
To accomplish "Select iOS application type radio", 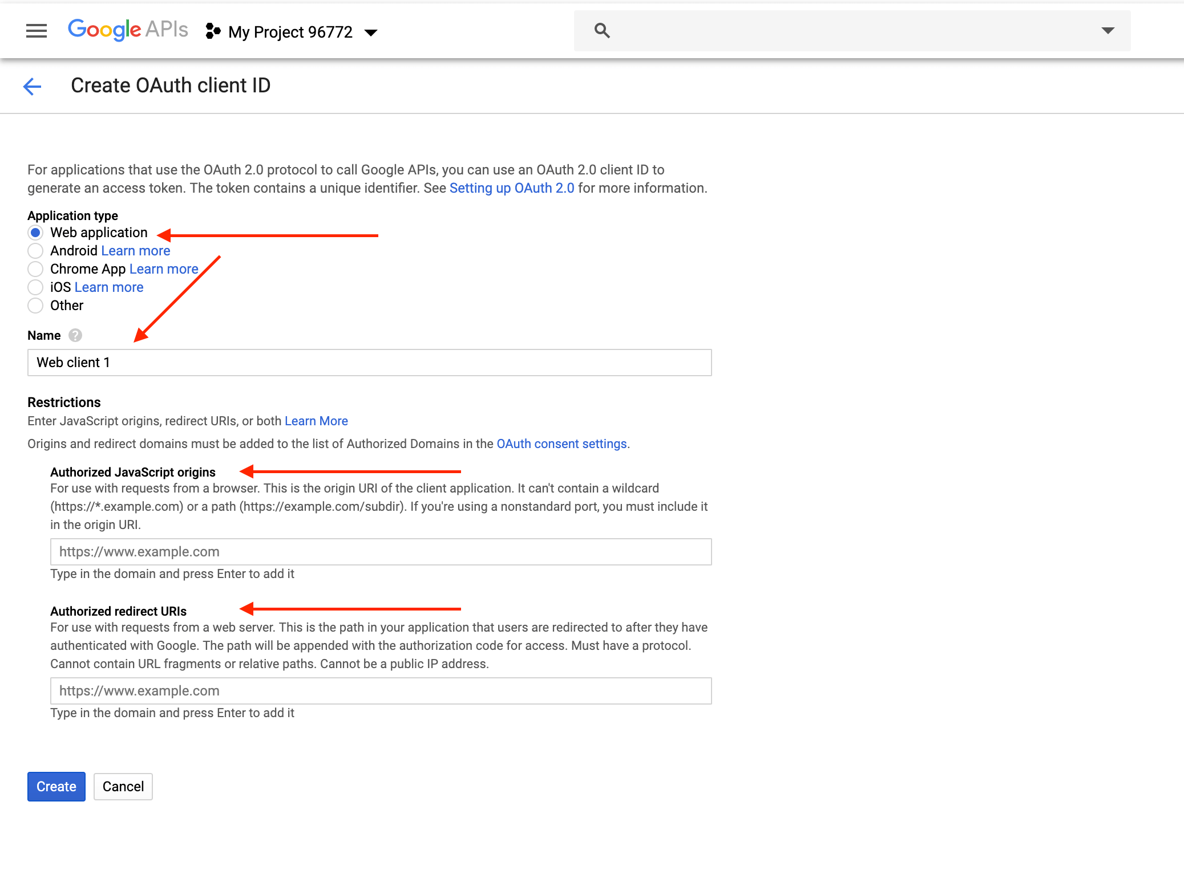I will pyautogui.click(x=35, y=287).
